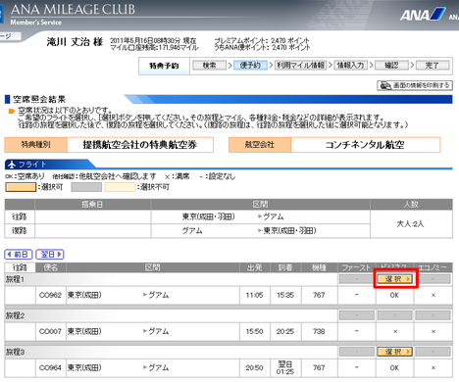Click departure time 20:50
Viewport: 459px width, 382px height.
point(254,367)
